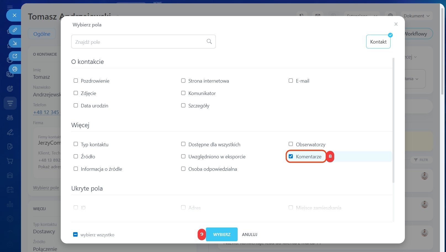This screenshot has height=252, width=446.
Task: Click the magnifier icon in search field
Action: (209, 41)
